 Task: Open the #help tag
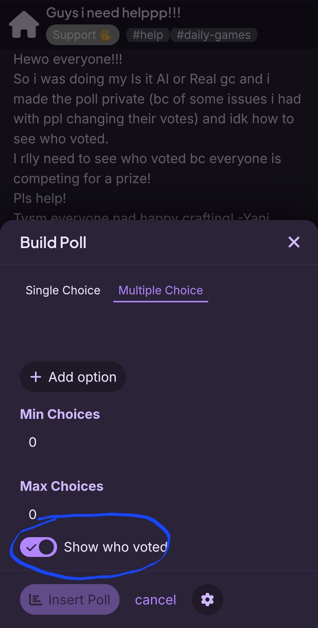[148, 35]
